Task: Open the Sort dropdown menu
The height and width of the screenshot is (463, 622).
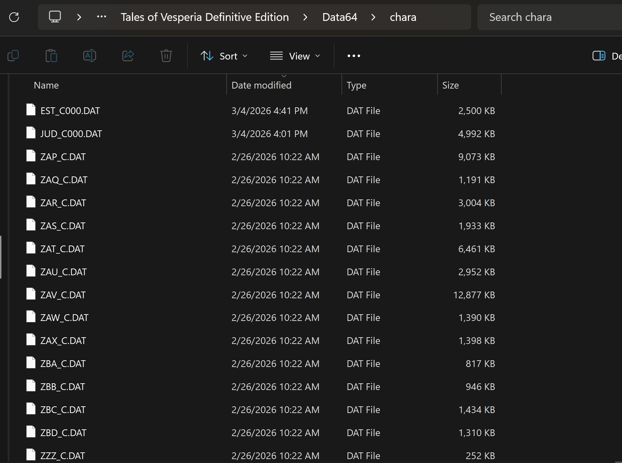Action: (224, 56)
